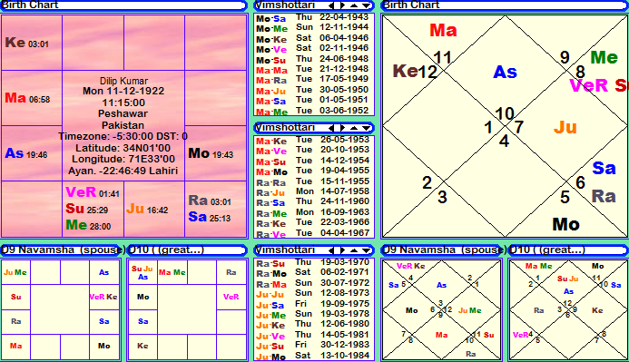Screen dimensions: 629x362
Task: Click left arrow in top Vimshottari header
Action: tap(331, 5)
